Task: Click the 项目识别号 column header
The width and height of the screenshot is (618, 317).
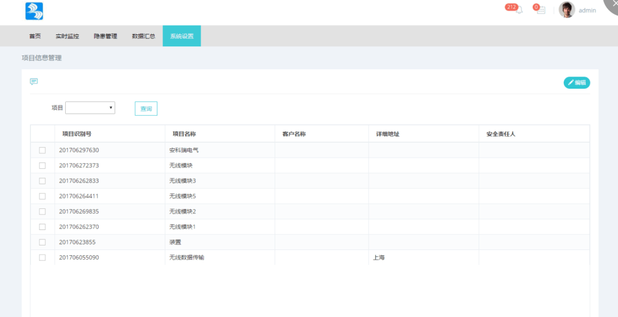Action: click(x=77, y=134)
